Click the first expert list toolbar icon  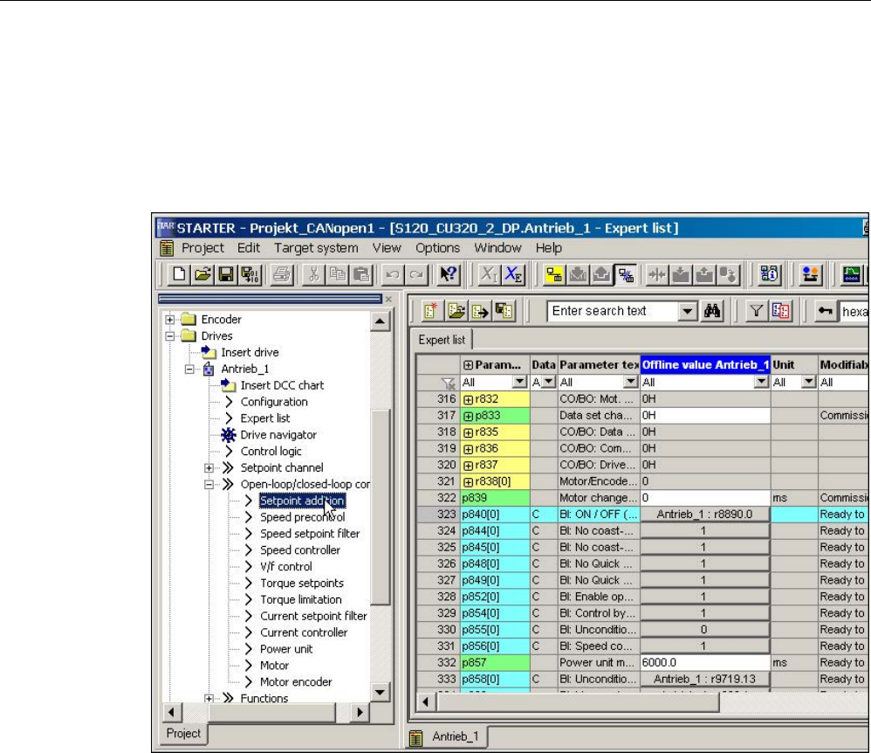tap(430, 311)
